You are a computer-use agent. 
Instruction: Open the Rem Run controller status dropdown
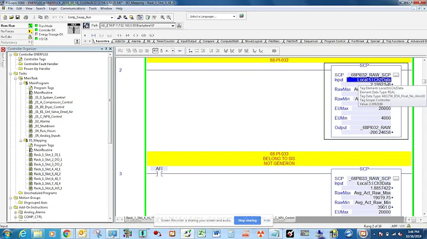click(30, 26)
